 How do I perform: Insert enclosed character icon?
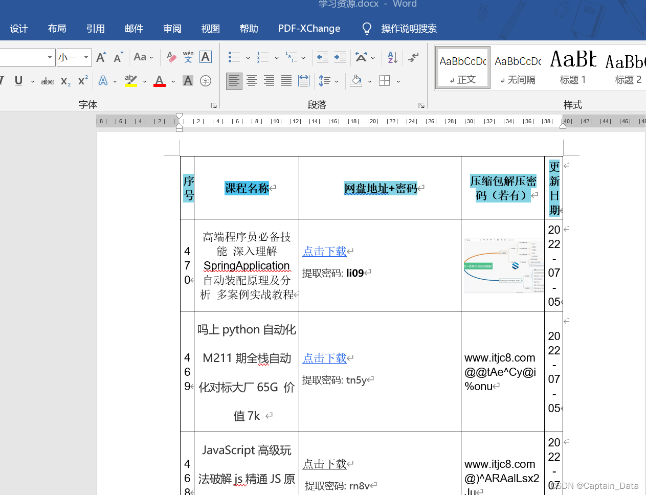pos(206,81)
